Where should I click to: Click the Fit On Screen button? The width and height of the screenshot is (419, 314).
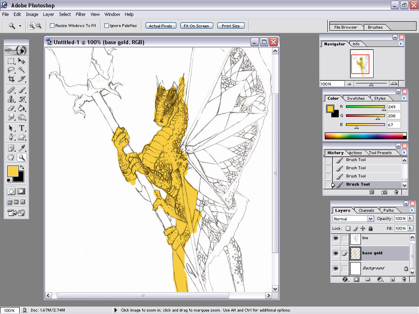coord(196,26)
